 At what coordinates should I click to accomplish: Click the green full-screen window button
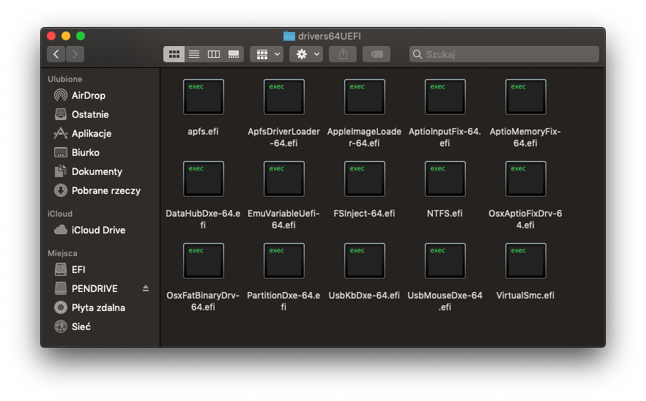click(81, 37)
